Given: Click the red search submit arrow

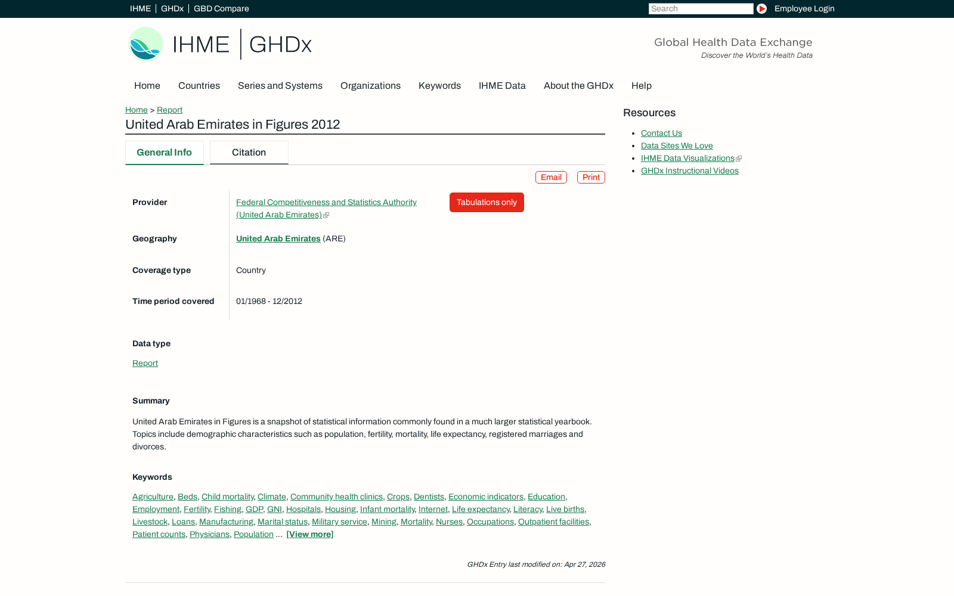Looking at the screenshot, I should point(761,8).
